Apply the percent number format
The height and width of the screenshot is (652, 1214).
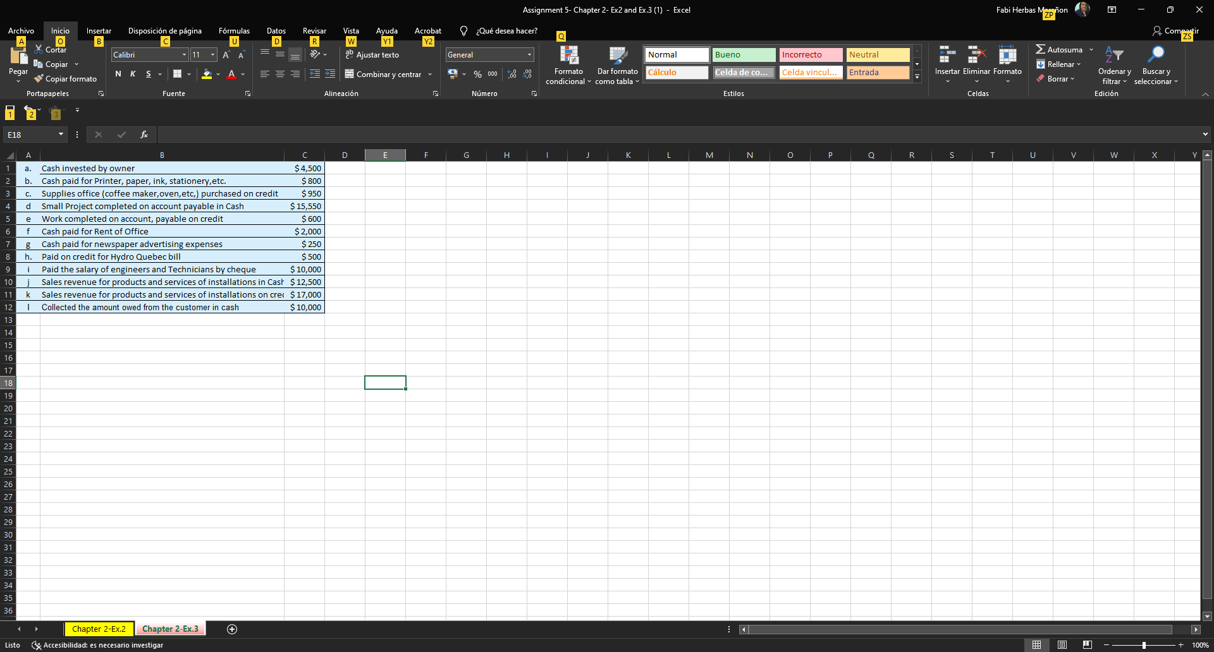point(478,74)
